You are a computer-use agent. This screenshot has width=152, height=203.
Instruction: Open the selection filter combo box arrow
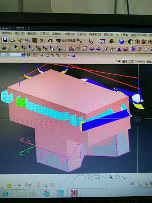click(23, 55)
